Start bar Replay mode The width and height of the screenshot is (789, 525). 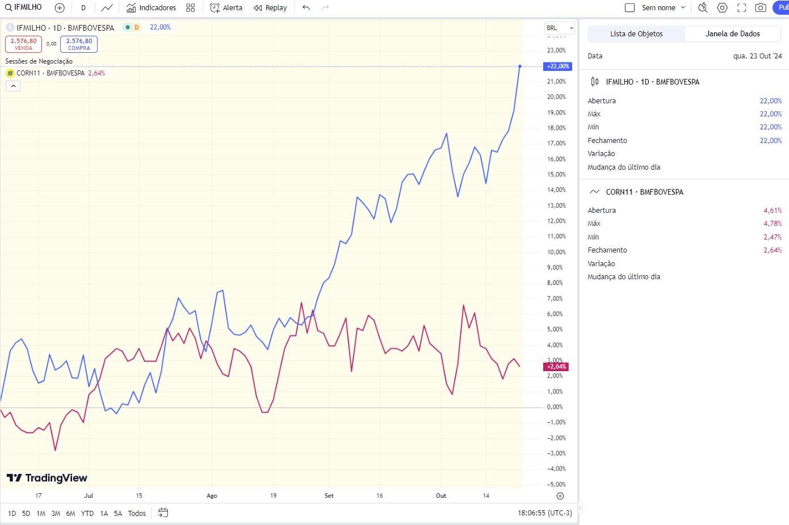click(270, 8)
